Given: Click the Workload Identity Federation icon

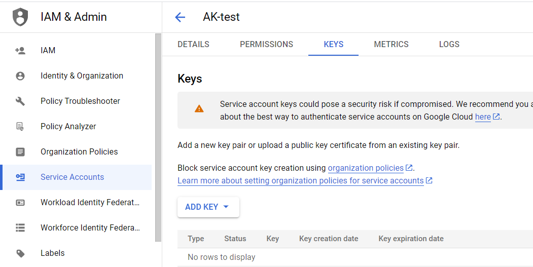Looking at the screenshot, I should [x=20, y=203].
